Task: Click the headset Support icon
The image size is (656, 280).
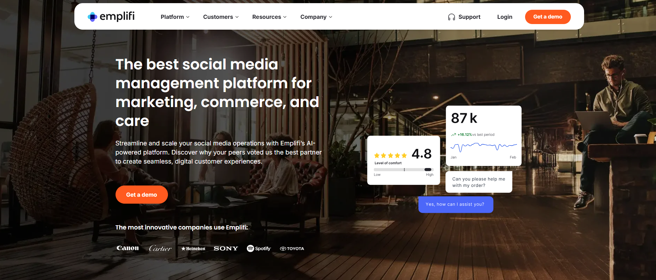Action: click(451, 17)
